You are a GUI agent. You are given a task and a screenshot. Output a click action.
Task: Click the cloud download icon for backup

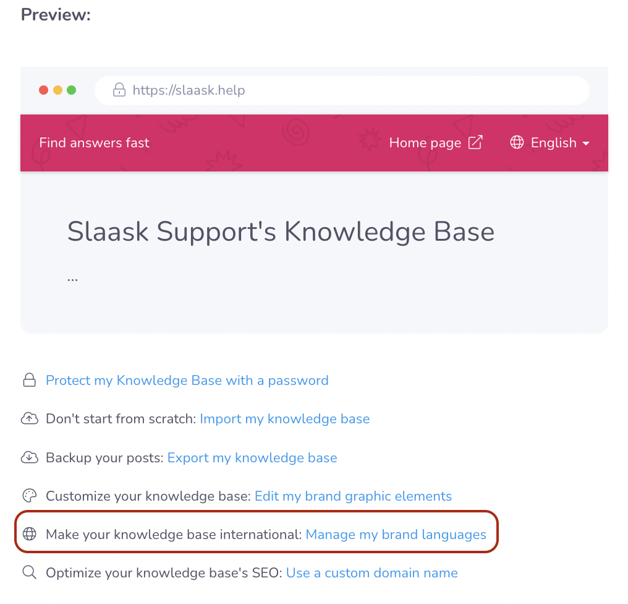click(29, 458)
